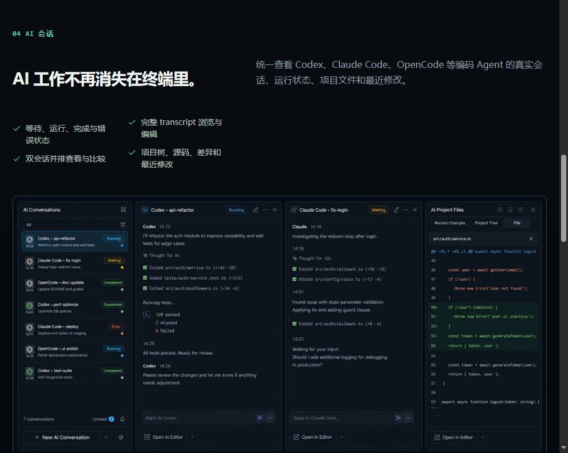Click the Waiting badge in Claude Code panel header
568x453 pixels.
click(x=379, y=210)
